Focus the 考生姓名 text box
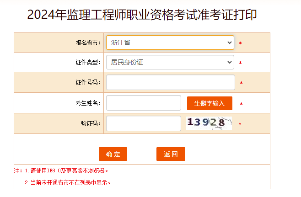Screen dimensions: 301x197 (x=143, y=103)
